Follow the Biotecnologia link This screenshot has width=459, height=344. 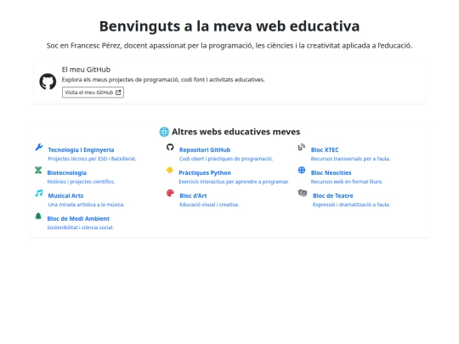67,173
